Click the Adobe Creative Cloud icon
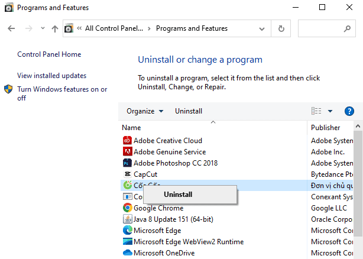Viewport: 363px width, 259px height. 127,140
